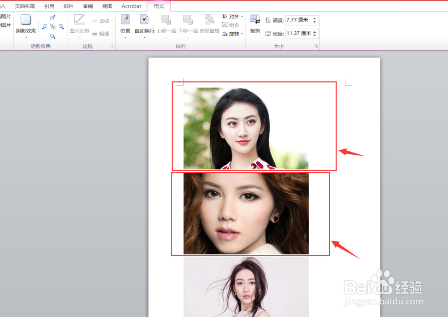Nudge shadow up icon

(52, 18)
